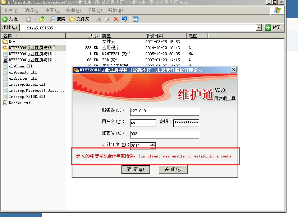
Task: Select the ReadMe.txt file icon
Action: tap(5, 103)
